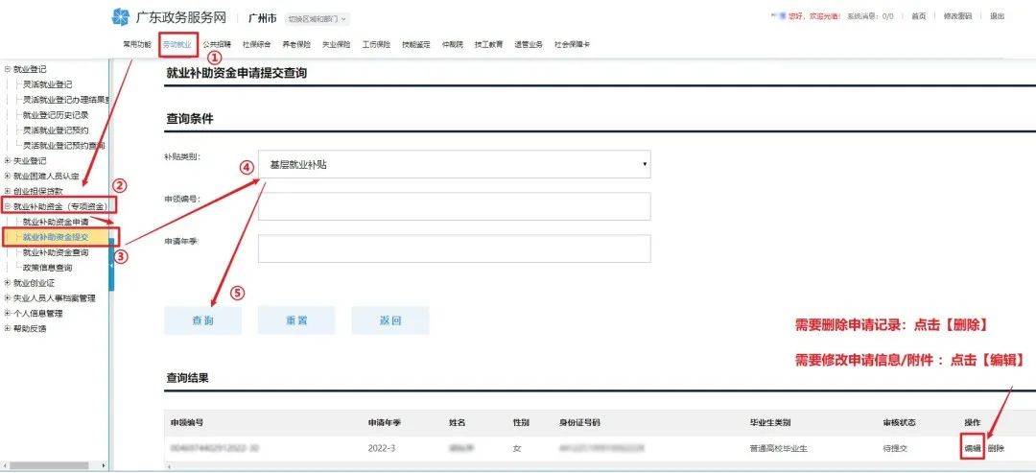Image resolution: width=1036 pixels, height=473 pixels.
Task: Go to the 公共招聘 tab
Action: coord(217,44)
